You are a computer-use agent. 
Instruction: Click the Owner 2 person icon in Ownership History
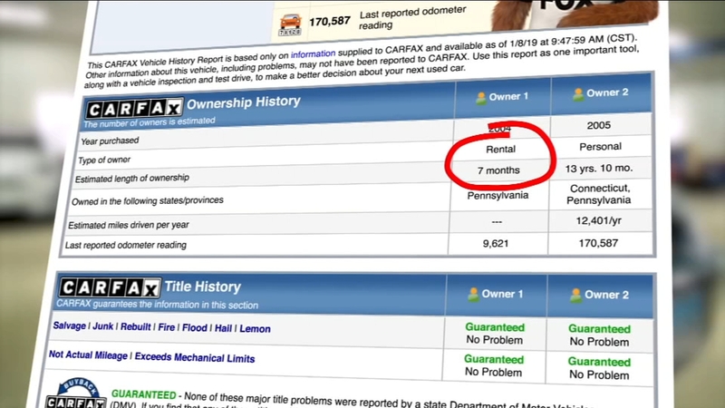click(578, 94)
